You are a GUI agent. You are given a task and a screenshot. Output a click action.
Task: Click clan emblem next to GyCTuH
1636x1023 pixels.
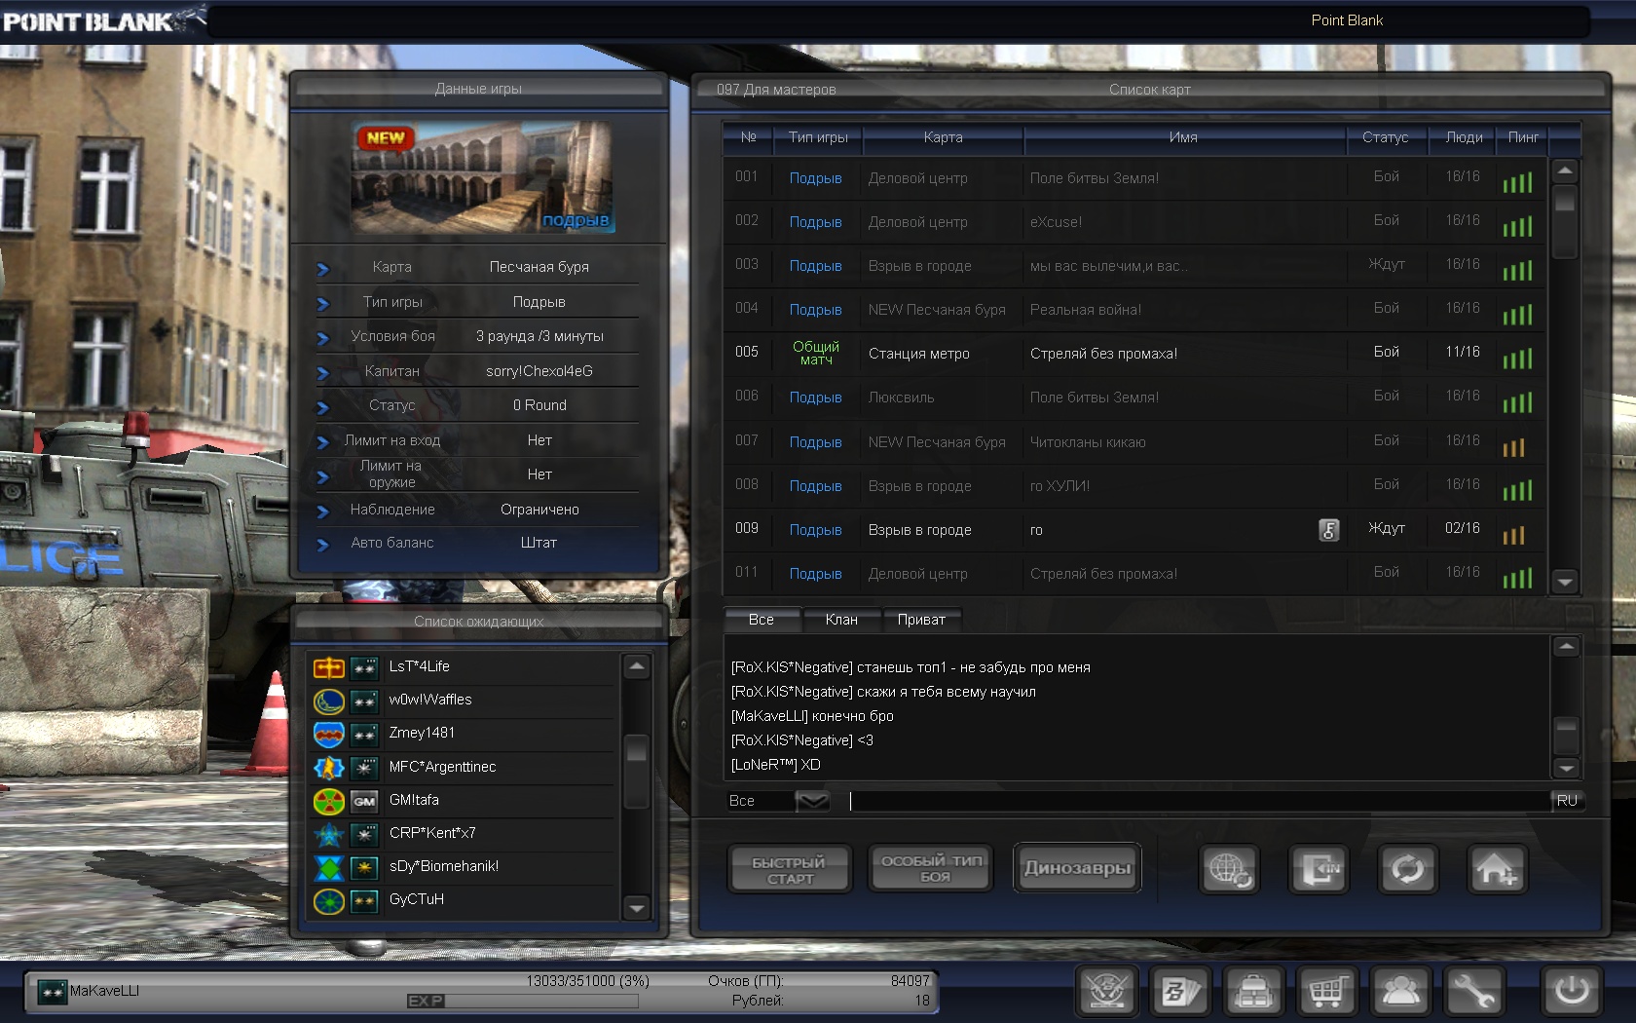(x=329, y=900)
